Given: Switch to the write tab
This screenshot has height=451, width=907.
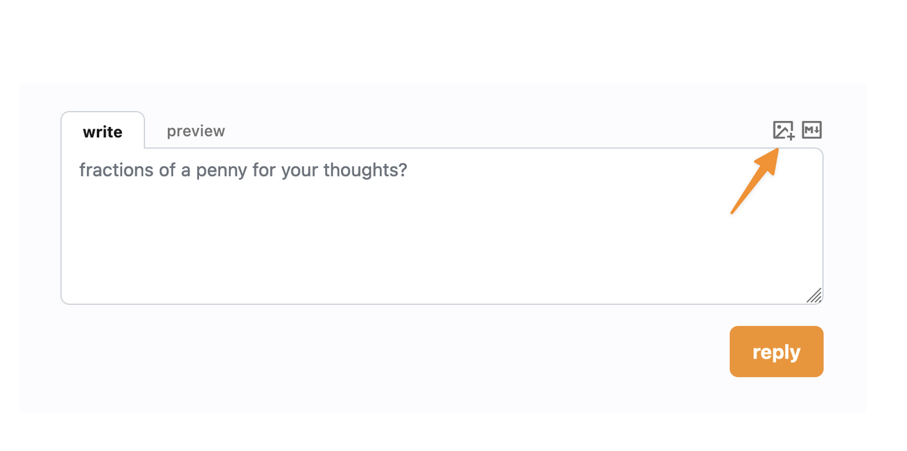Looking at the screenshot, I should point(103,132).
